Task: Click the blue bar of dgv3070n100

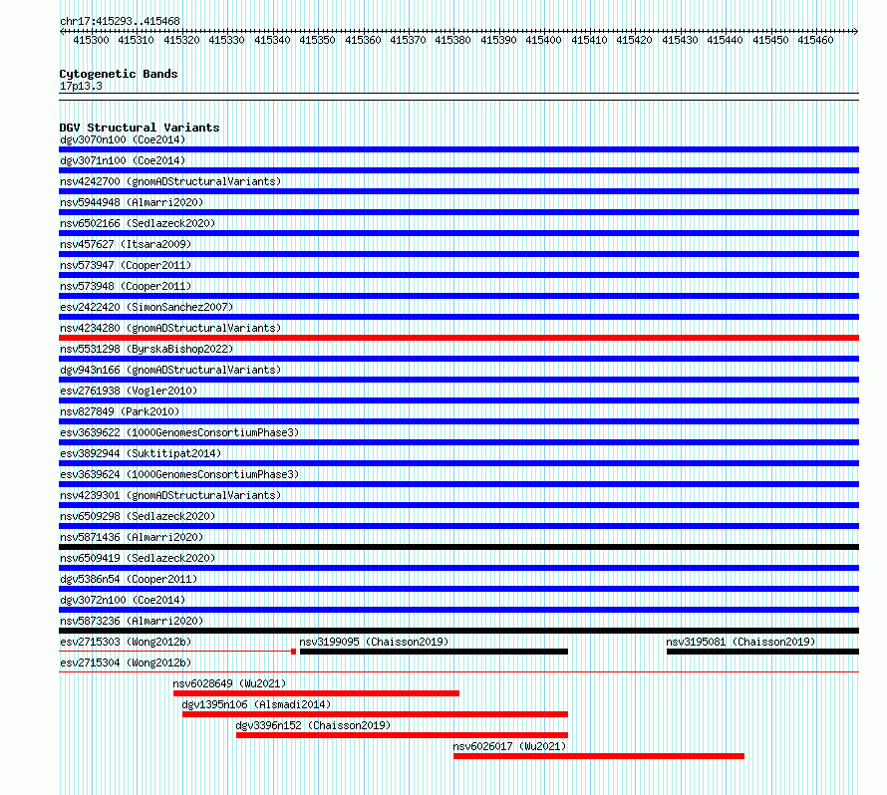Action: coord(458,149)
